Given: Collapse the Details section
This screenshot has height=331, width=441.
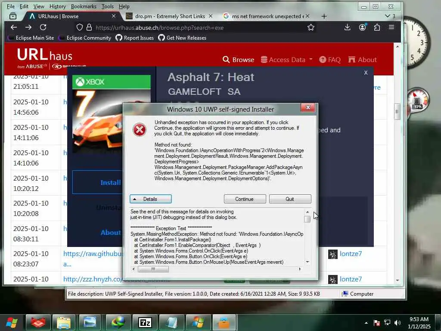Looking at the screenshot, I should (x=150, y=199).
